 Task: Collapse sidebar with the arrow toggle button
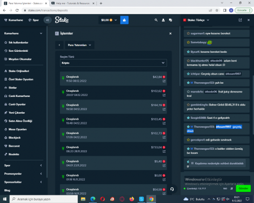tap(48, 20)
